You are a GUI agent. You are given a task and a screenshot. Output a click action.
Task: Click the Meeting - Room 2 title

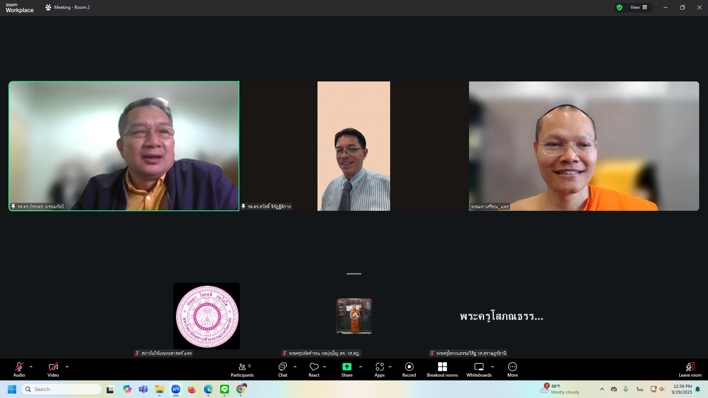pyautogui.click(x=72, y=7)
